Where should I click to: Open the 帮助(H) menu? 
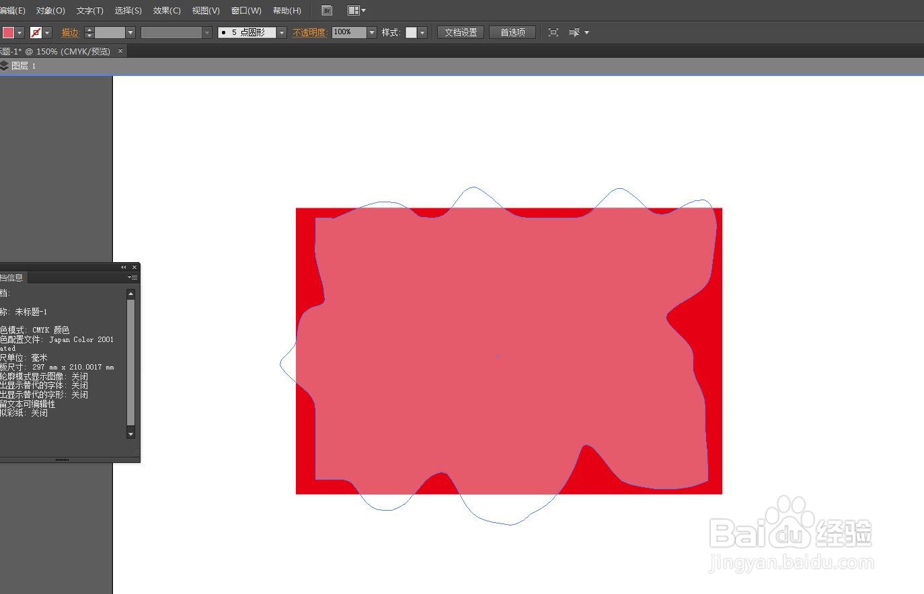287,11
